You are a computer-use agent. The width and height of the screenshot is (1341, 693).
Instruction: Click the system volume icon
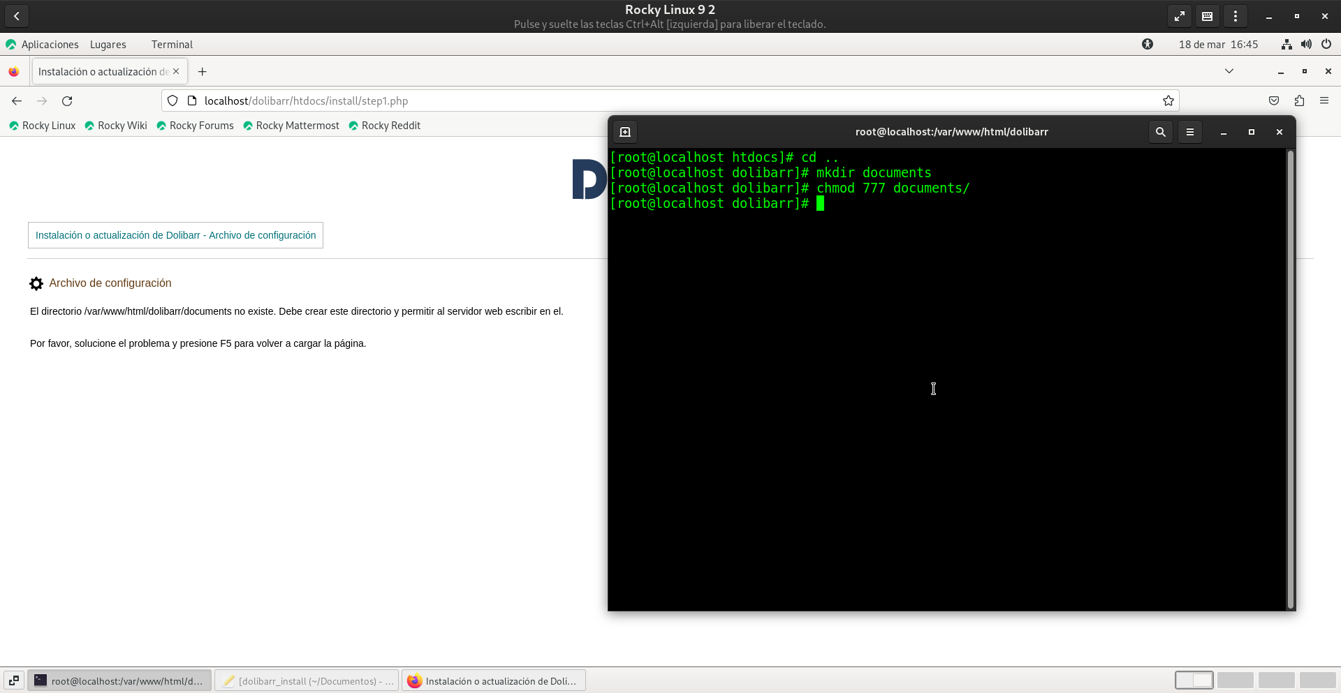click(1306, 45)
